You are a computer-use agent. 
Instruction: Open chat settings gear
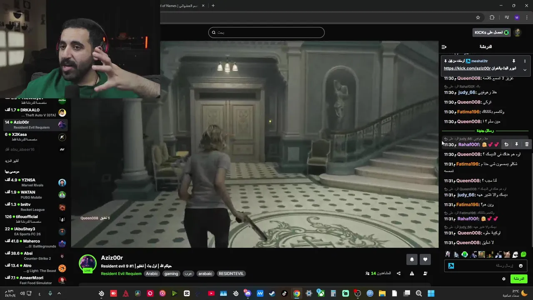coord(504,279)
